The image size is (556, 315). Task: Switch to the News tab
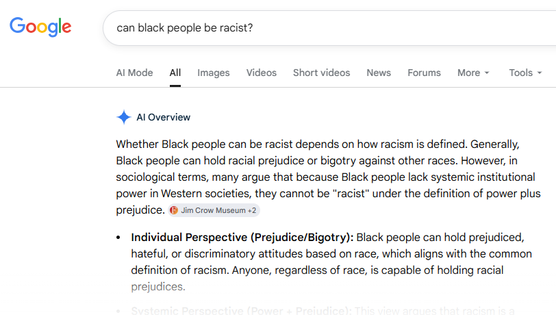[379, 73]
